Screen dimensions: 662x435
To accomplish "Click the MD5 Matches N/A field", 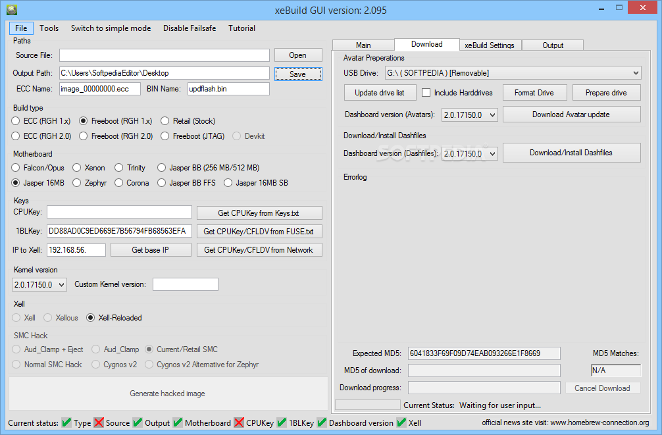I will (x=616, y=371).
